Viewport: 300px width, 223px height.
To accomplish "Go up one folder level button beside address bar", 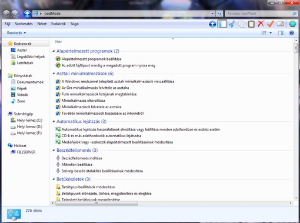I will (x=27, y=14).
